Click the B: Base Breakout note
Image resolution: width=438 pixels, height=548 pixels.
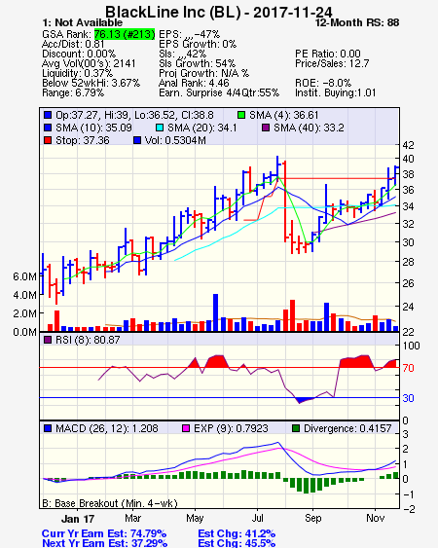[110, 503]
